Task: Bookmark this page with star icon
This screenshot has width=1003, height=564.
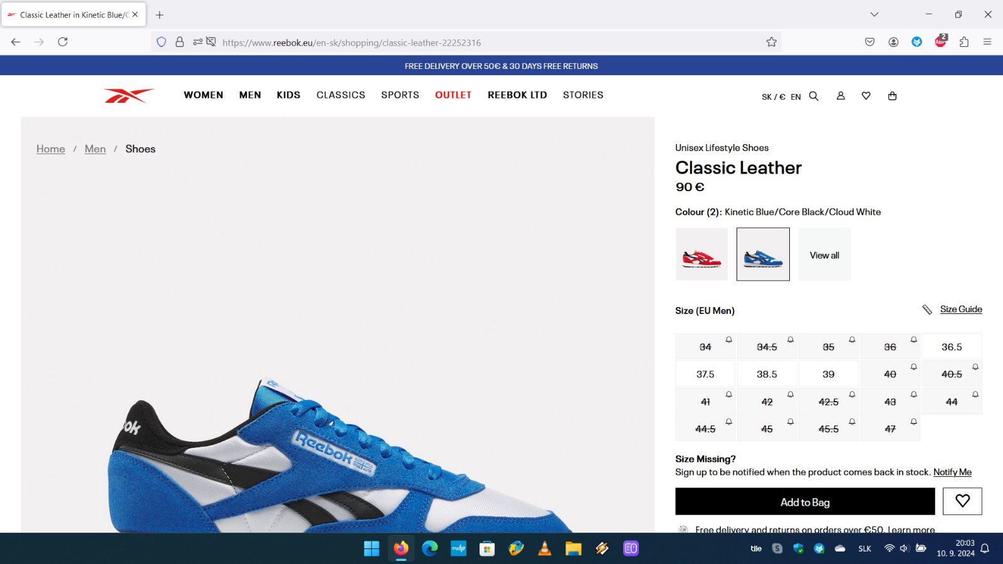Action: pyautogui.click(x=771, y=42)
